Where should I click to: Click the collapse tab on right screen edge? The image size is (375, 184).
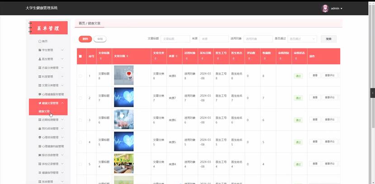pos(373,93)
